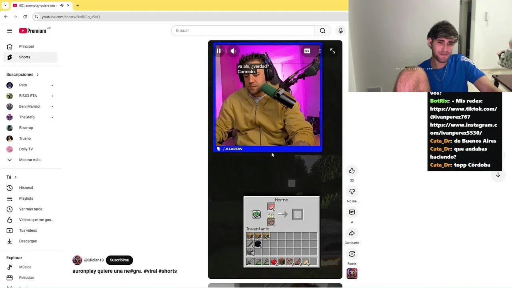The height and width of the screenshot is (288, 512).
Task: Start voice search with microphone icon
Action: click(x=341, y=31)
